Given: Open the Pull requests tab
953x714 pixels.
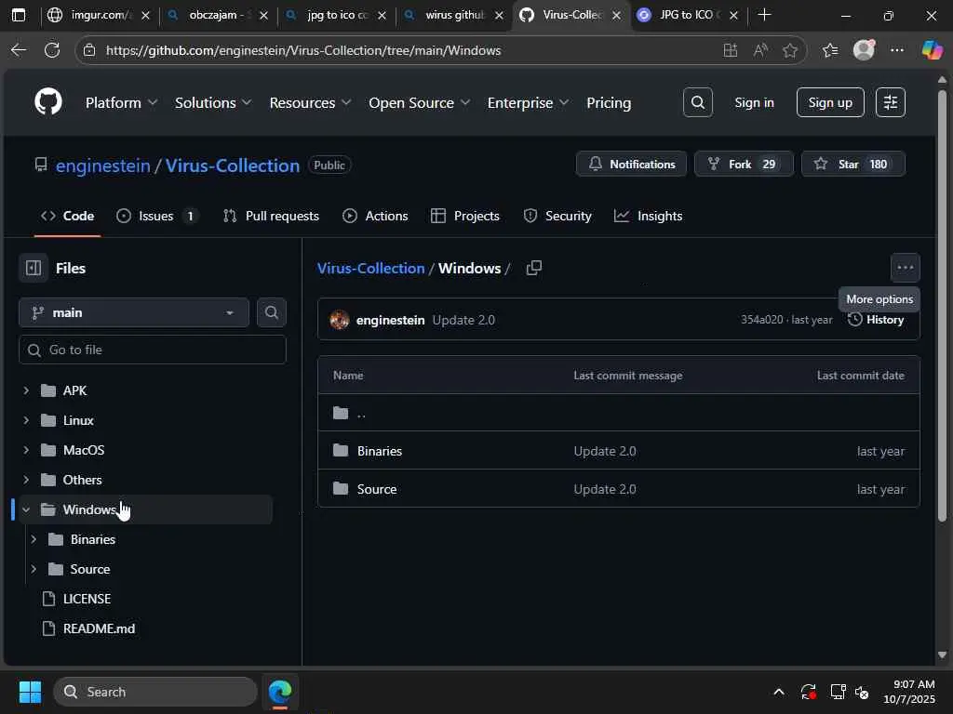Looking at the screenshot, I should [x=271, y=216].
